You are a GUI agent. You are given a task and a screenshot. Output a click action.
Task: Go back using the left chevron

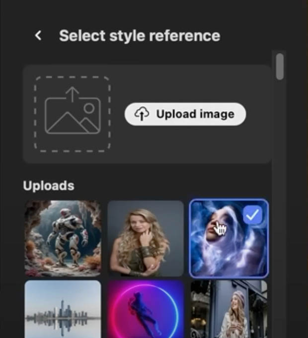[x=38, y=36]
